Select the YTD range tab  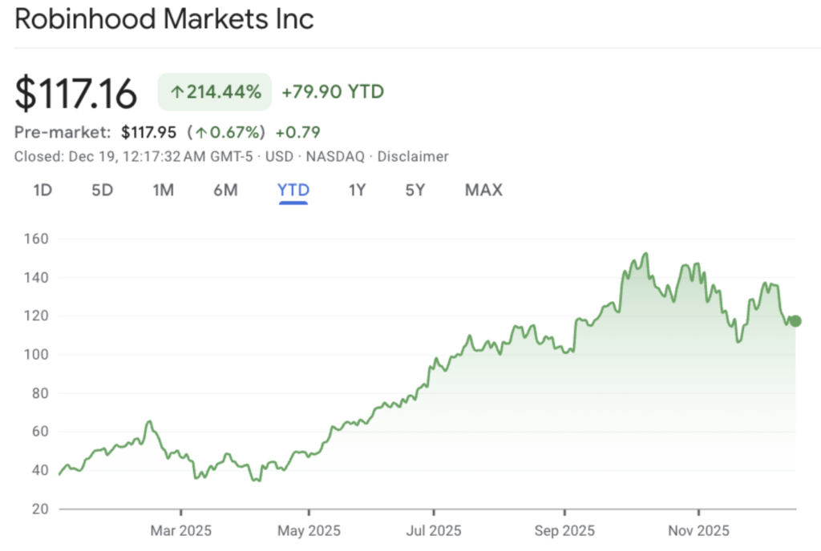click(x=293, y=190)
